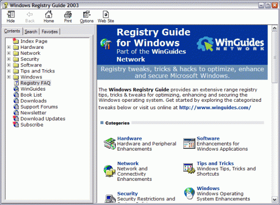Screen dimensions: 280x205
Task: Click the WinGuides Network logo banner
Action: [230, 44]
